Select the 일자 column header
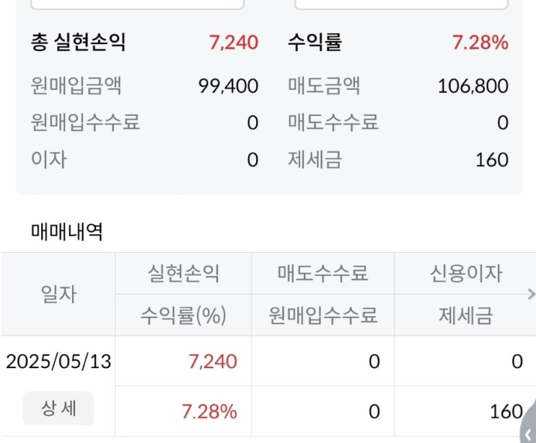Viewport: 536px width, 443px height. coord(58,294)
